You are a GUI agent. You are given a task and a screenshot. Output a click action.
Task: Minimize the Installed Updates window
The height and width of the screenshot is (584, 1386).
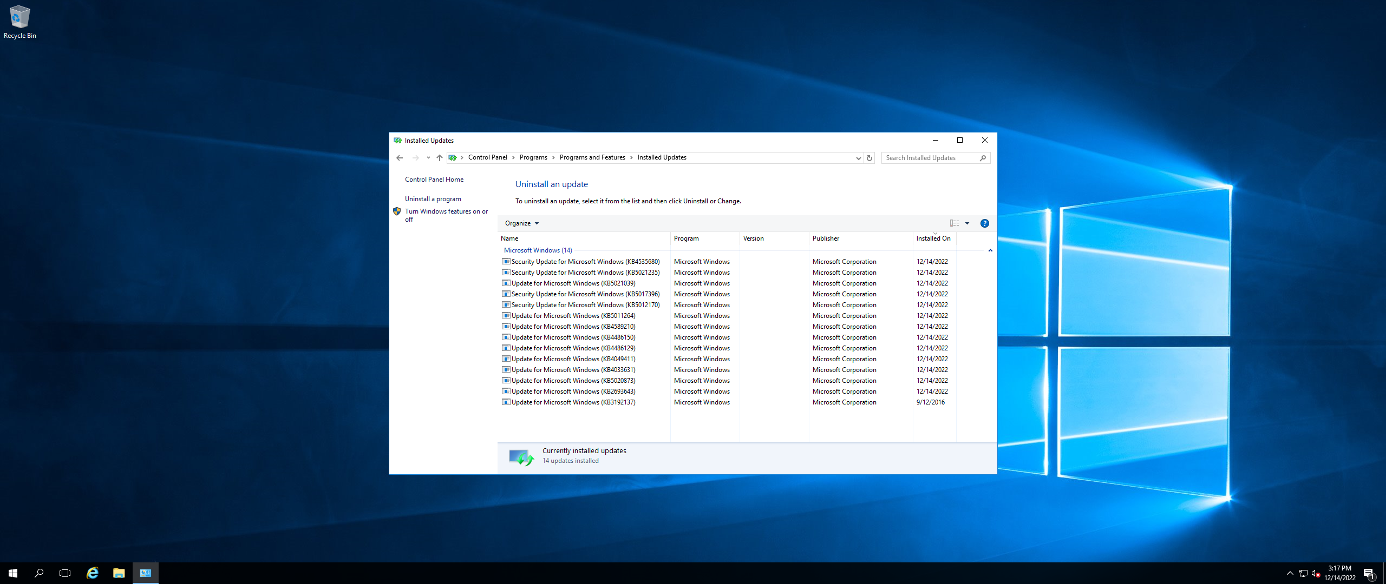(x=935, y=141)
